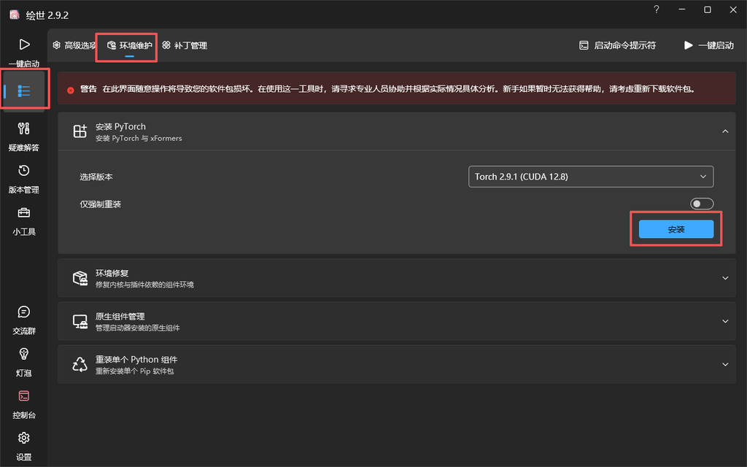Open the Torch 2.9.1 (CUDA 12.8) version dropdown
747x467 pixels.
pos(591,177)
